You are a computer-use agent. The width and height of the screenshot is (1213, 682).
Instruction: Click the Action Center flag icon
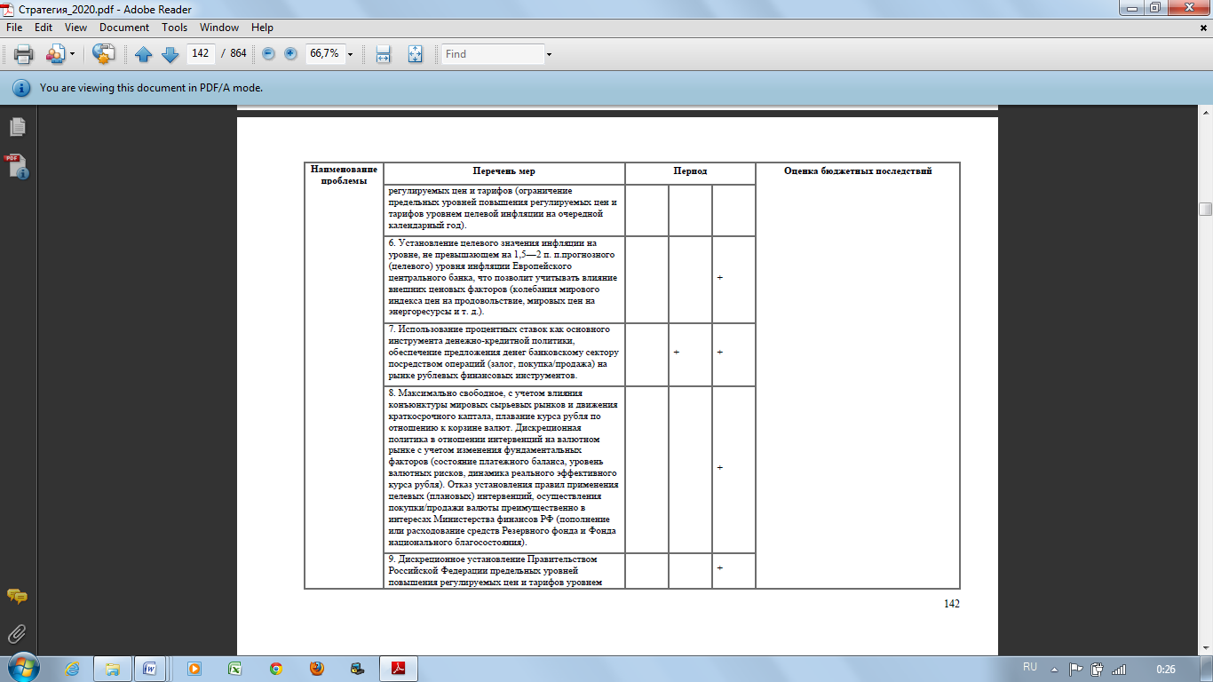1075,669
